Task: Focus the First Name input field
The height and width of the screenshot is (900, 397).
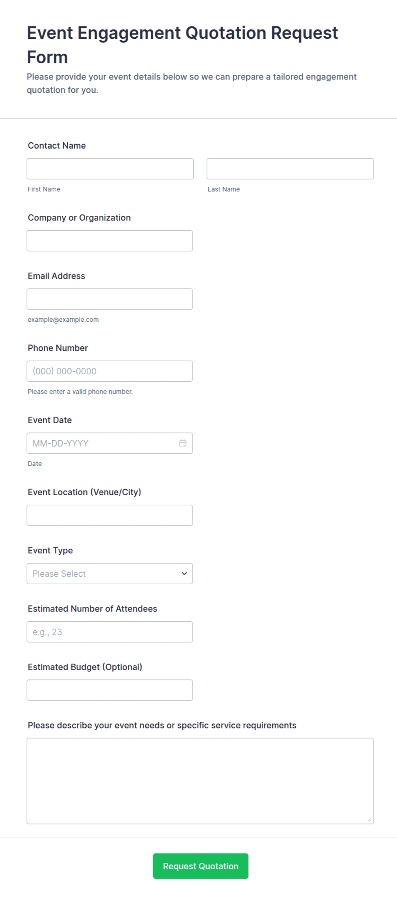Action: pos(110,169)
